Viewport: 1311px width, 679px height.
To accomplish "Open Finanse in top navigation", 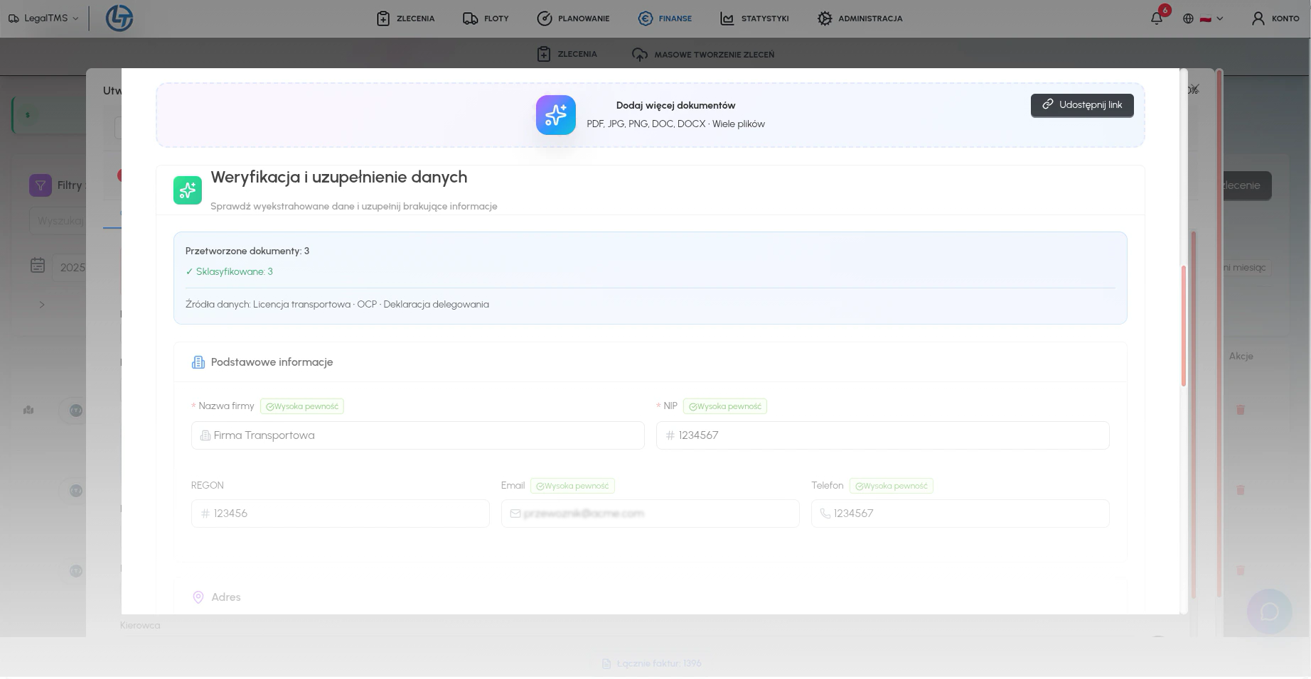I will (x=665, y=18).
